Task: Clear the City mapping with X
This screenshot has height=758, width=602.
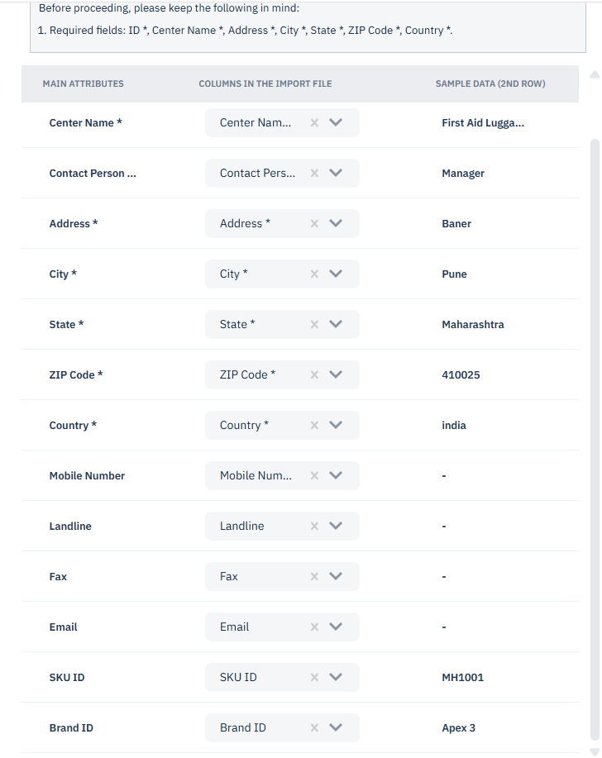Action: click(314, 274)
